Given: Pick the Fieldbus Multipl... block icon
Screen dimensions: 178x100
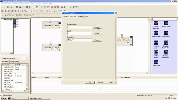Looking at the screenshot, I should pyautogui.click(x=156, y=52).
